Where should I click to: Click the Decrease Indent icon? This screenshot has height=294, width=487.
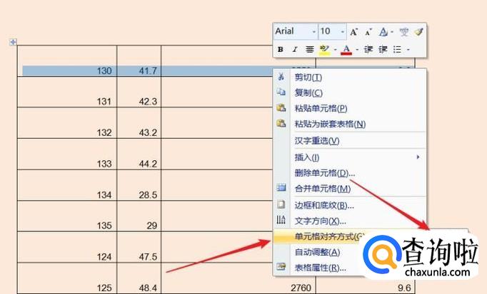pos(368,49)
